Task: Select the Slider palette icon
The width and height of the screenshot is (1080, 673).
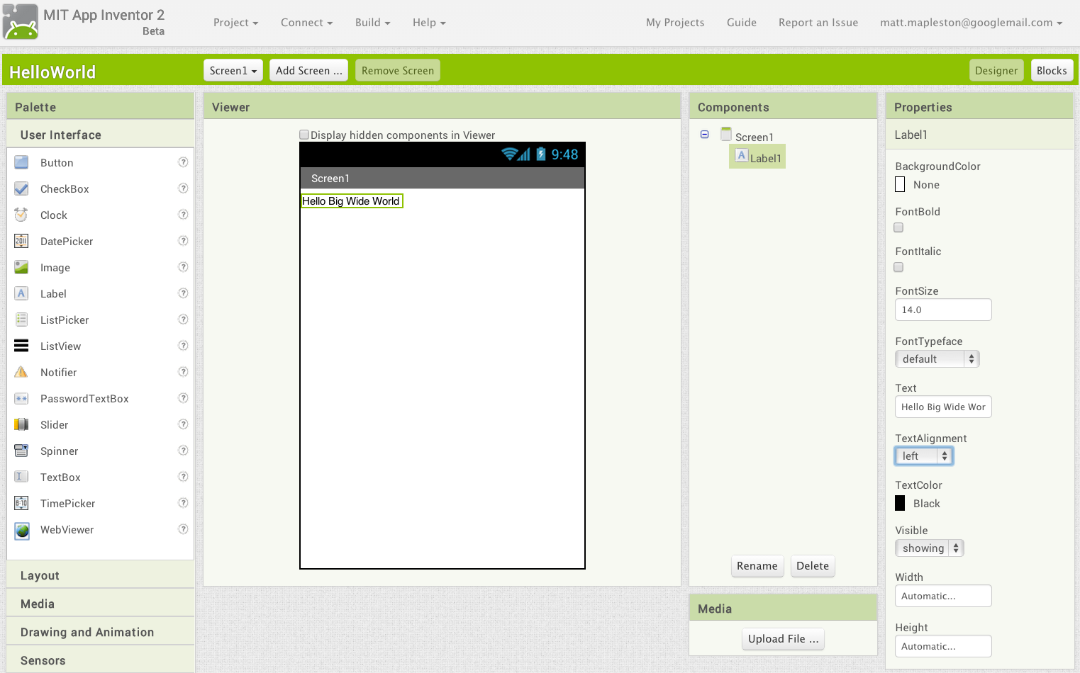Action: [x=21, y=424]
